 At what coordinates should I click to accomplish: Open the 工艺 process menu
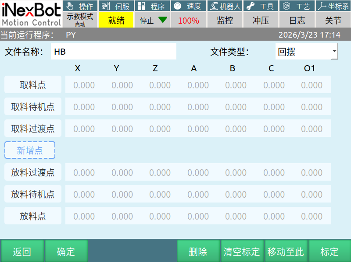pos(297,6)
